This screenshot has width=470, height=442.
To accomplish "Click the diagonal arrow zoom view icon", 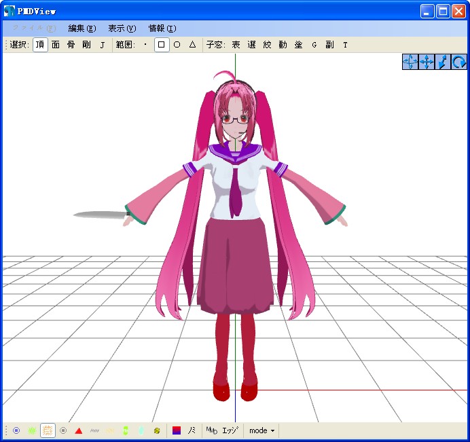I will (x=442, y=62).
